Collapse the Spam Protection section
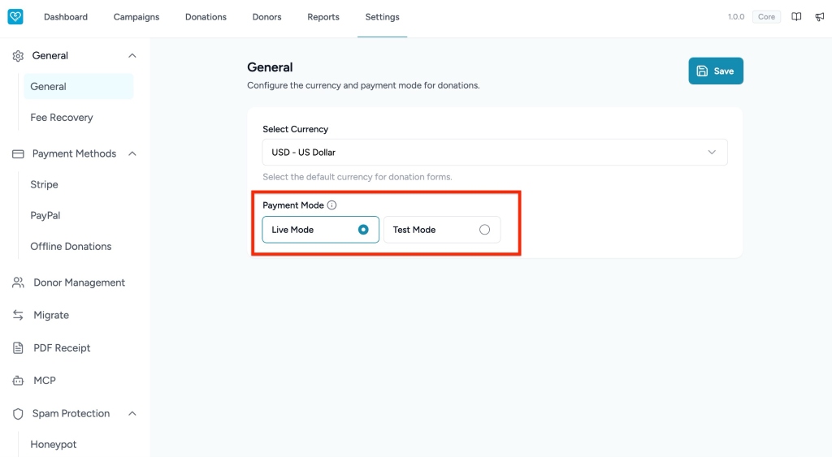The height and width of the screenshot is (457, 832). pos(132,413)
